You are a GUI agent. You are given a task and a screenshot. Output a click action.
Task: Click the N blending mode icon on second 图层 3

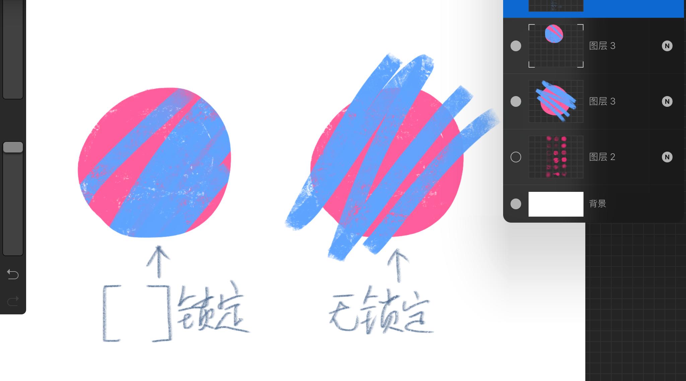pyautogui.click(x=668, y=101)
